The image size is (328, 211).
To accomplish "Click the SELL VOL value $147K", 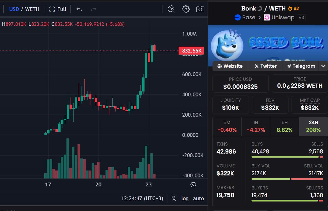I will pos(316,173).
